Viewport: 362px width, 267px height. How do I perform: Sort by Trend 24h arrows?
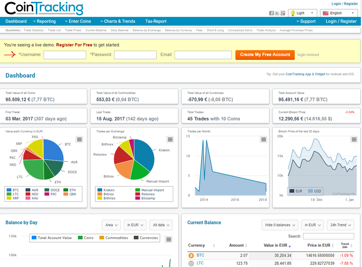(x=351, y=245)
